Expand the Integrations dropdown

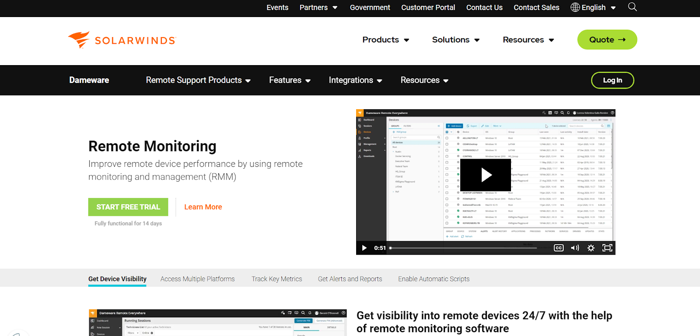pos(355,80)
